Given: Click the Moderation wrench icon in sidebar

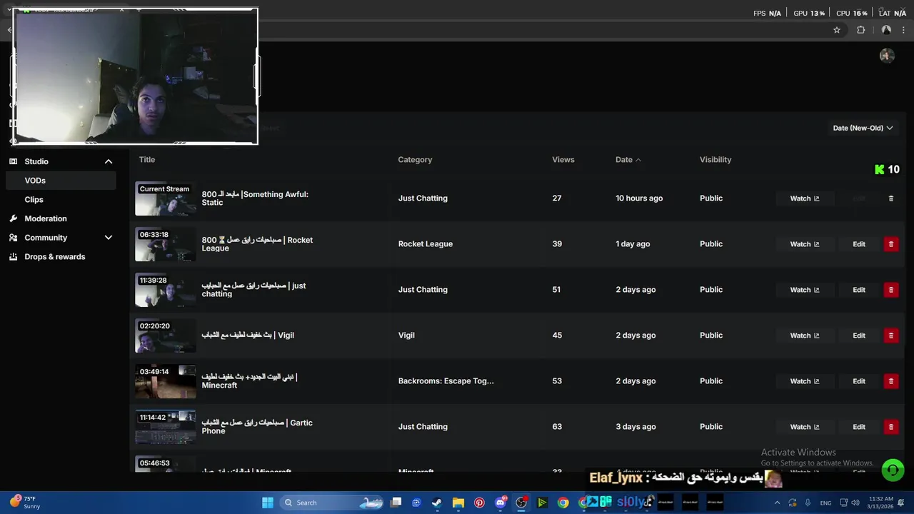Looking at the screenshot, I should click(x=13, y=218).
